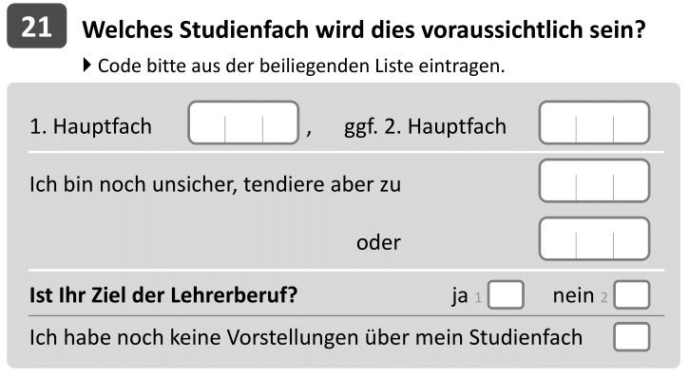The height and width of the screenshot is (378, 689).
Task: Click the 'Welches Studienfach wird dies voraussichtlich sein?' heading
Action: click(x=364, y=29)
